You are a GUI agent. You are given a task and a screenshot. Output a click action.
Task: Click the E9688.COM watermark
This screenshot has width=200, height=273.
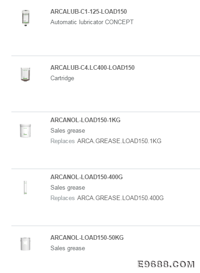click(166, 264)
